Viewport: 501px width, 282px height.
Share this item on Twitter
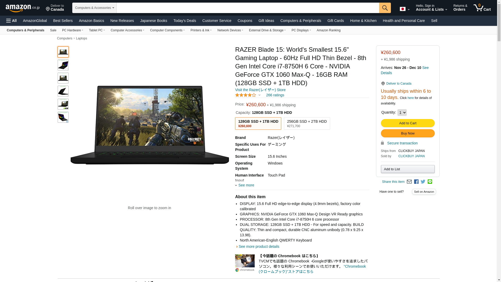(x=423, y=182)
